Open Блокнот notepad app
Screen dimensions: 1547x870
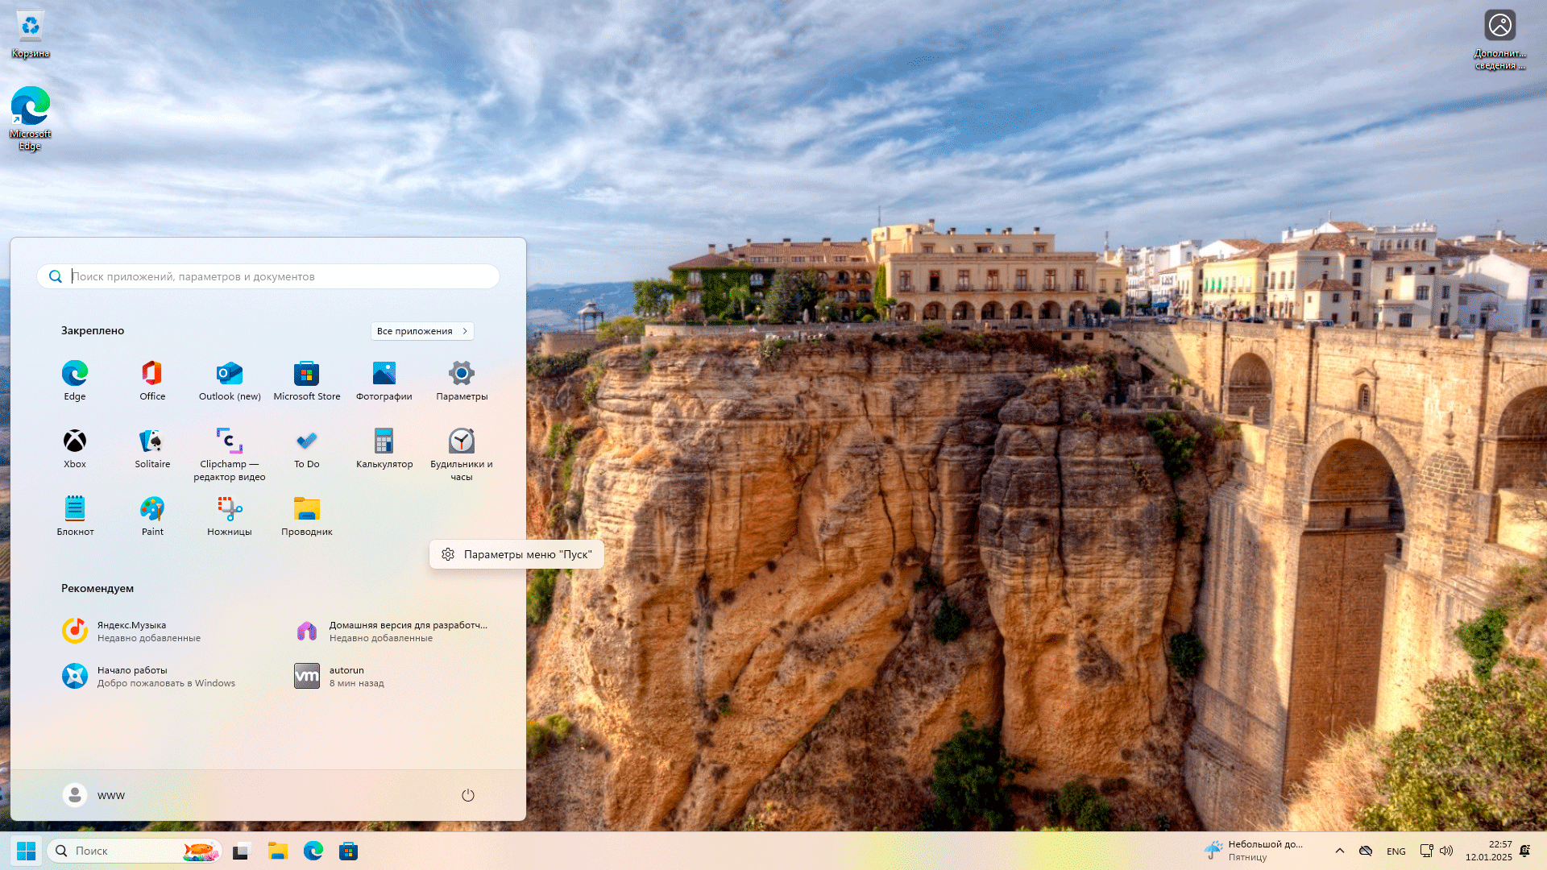click(x=75, y=516)
